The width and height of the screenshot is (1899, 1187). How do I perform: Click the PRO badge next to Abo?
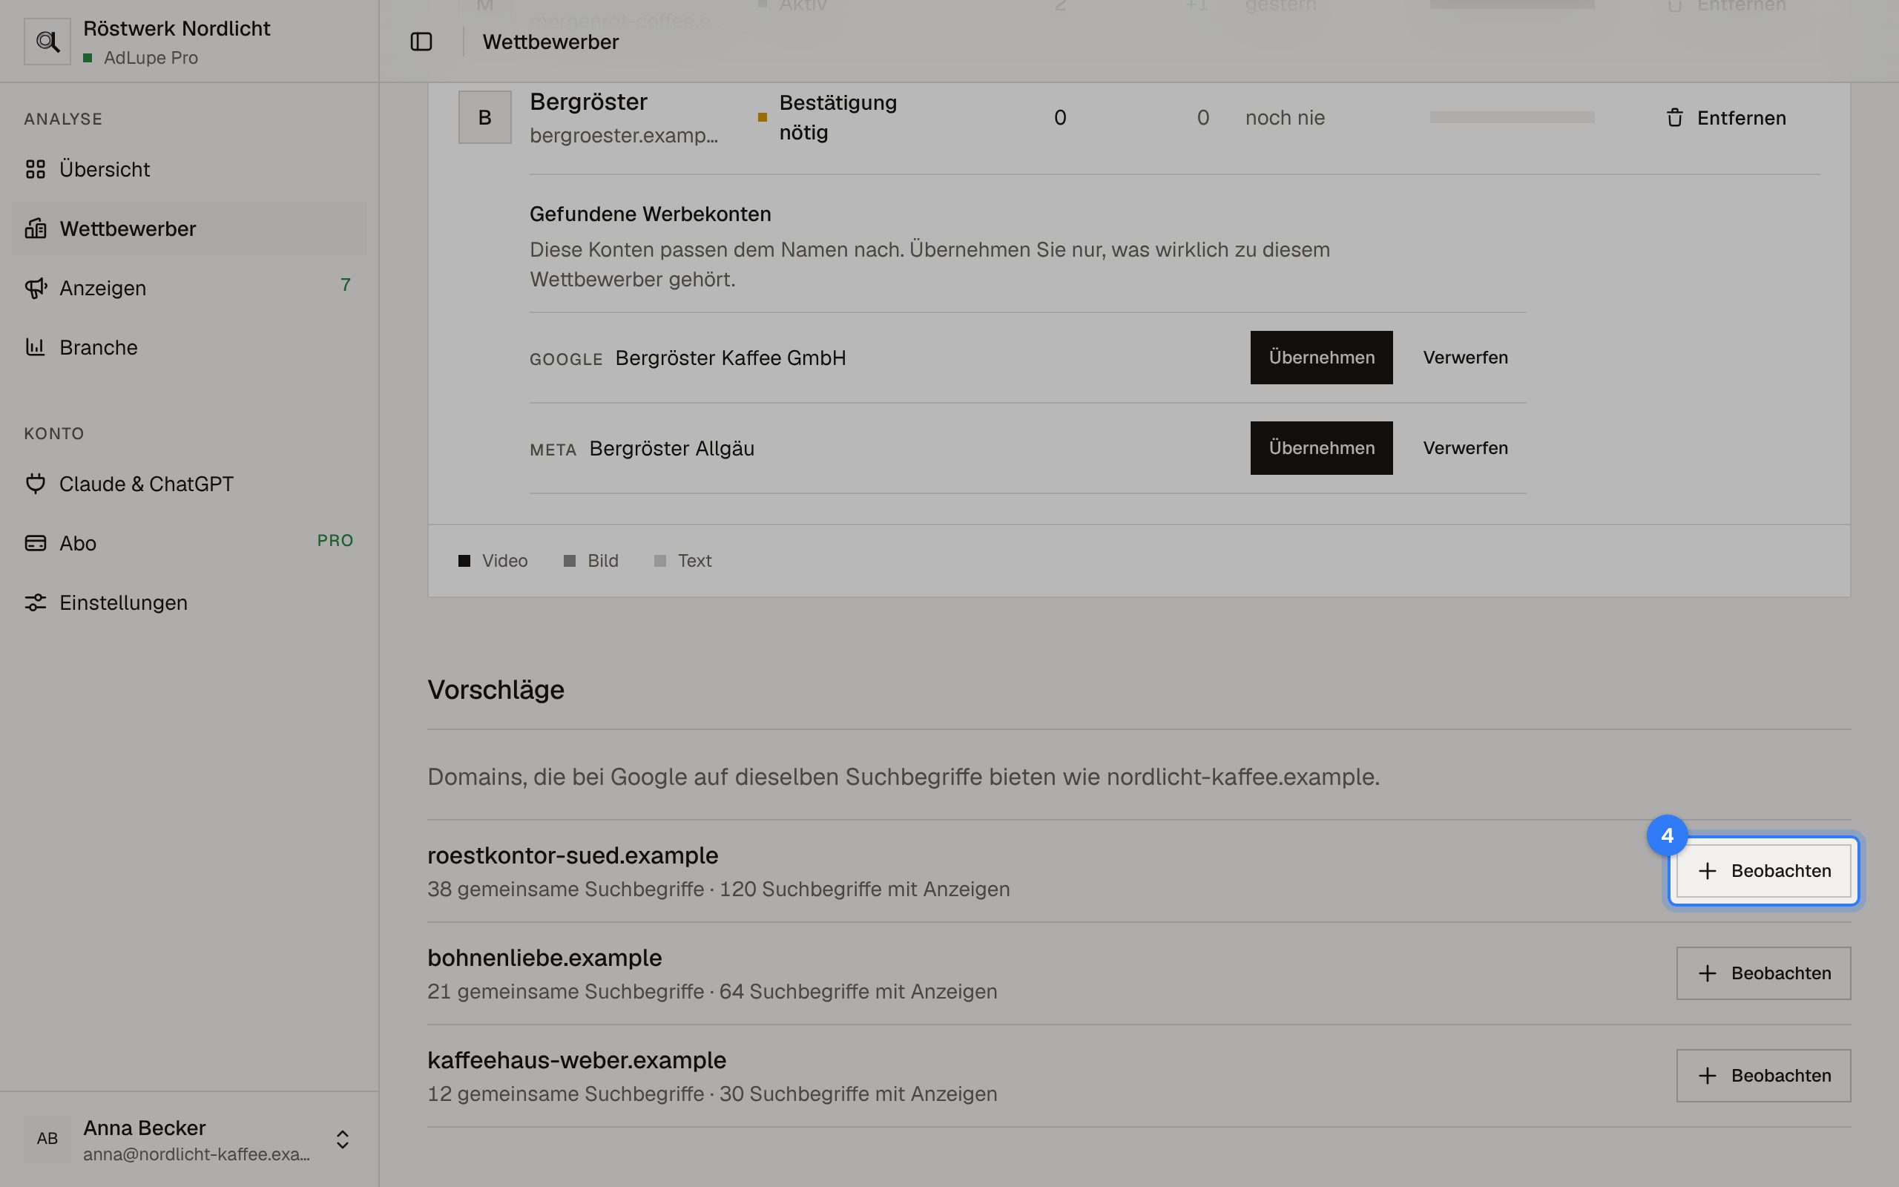tap(335, 540)
